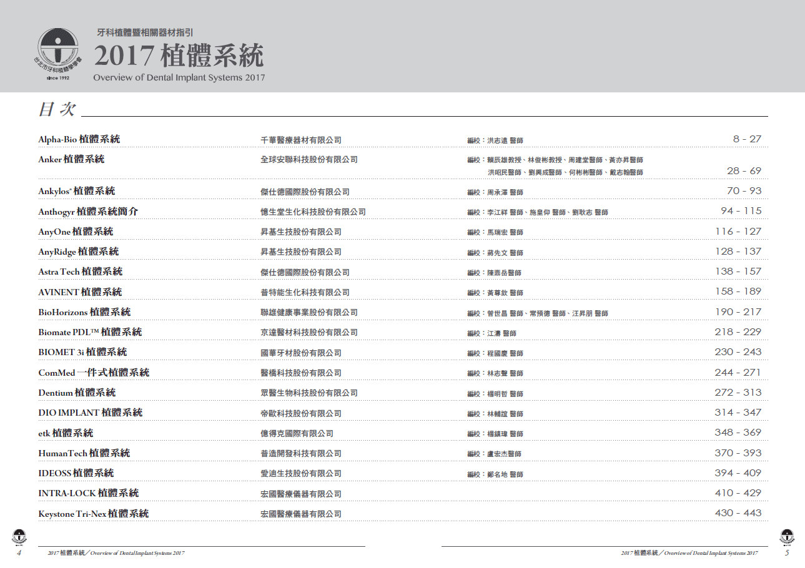Click page range '70 - 93'
805x568 pixels.
pos(744,191)
